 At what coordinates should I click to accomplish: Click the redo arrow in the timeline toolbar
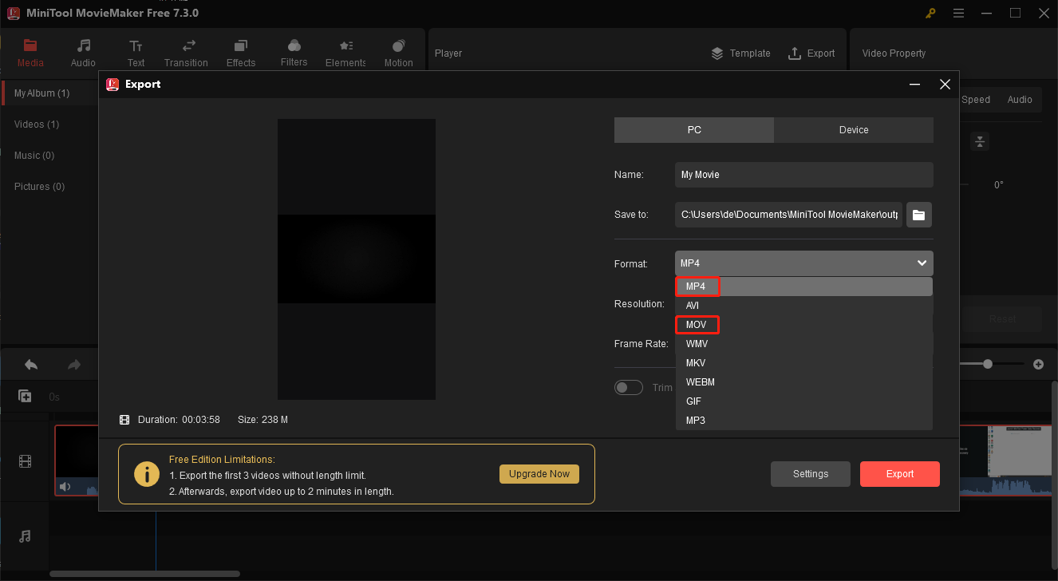[74, 365]
